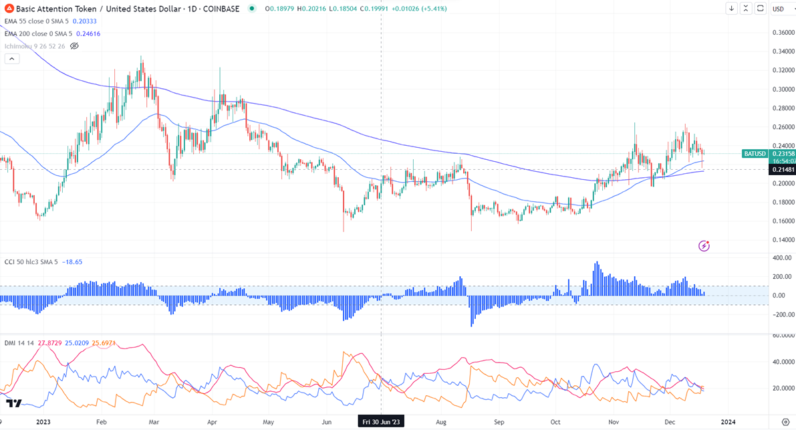This screenshot has width=796, height=432.
Task: Click the BATUSD price label on axis
Action: pyautogui.click(x=755, y=154)
